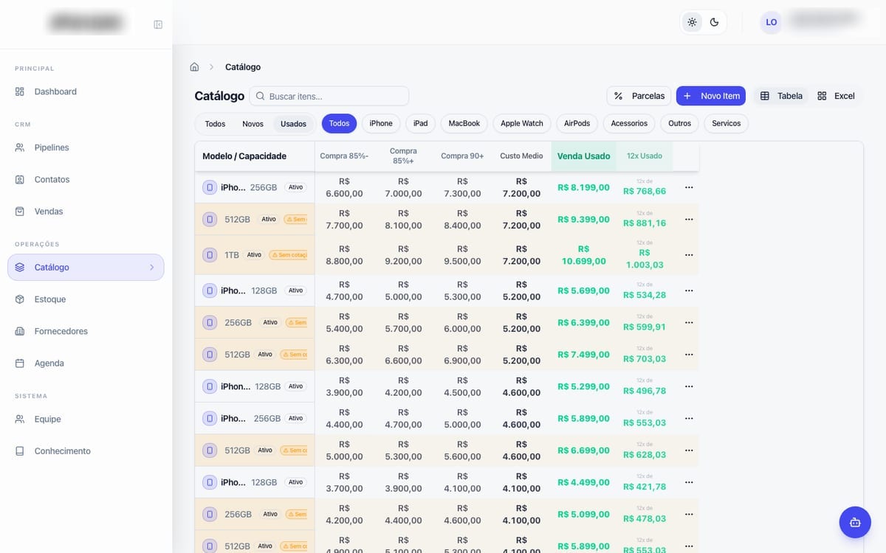Filter category by AirPods
Viewport: 886px width, 553px height.
click(x=577, y=123)
